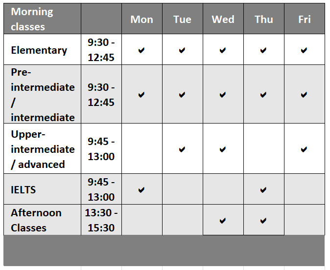
Task: Click the Wed column header
Action: [x=223, y=20]
